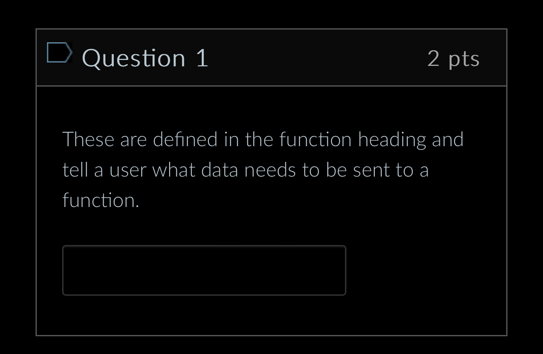
Task: Select the question description text
Action: point(262,169)
